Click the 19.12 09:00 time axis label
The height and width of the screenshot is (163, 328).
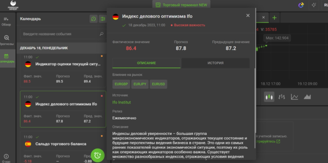[x=307, y=84]
